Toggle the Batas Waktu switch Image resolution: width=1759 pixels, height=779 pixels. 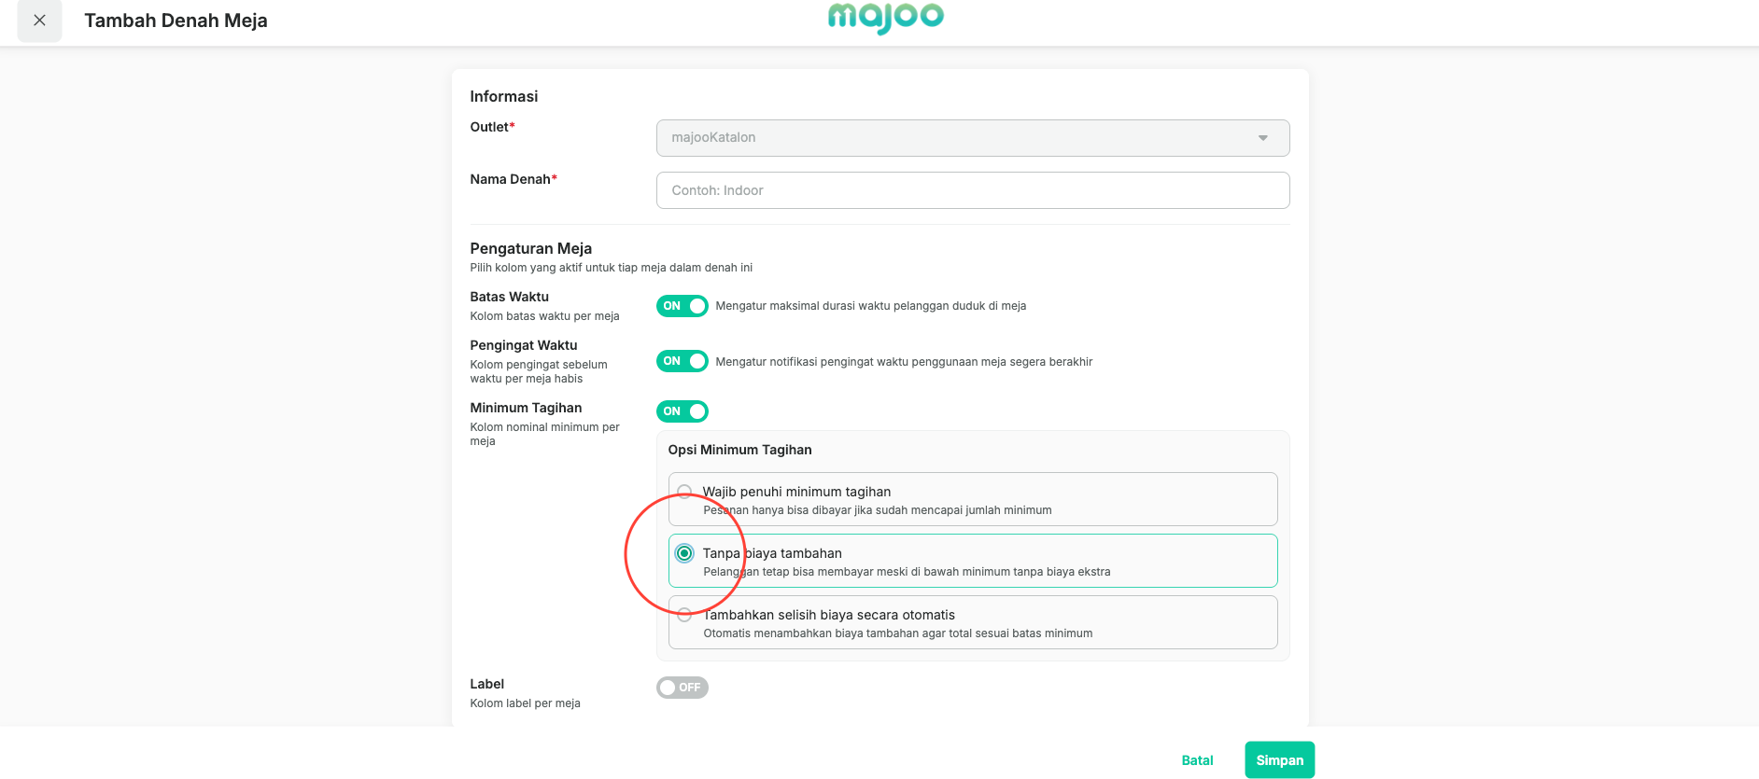click(682, 306)
